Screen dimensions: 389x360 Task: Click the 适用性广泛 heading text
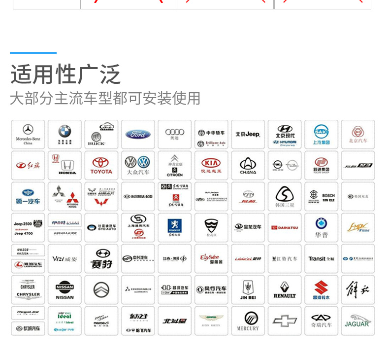[x=65, y=74]
